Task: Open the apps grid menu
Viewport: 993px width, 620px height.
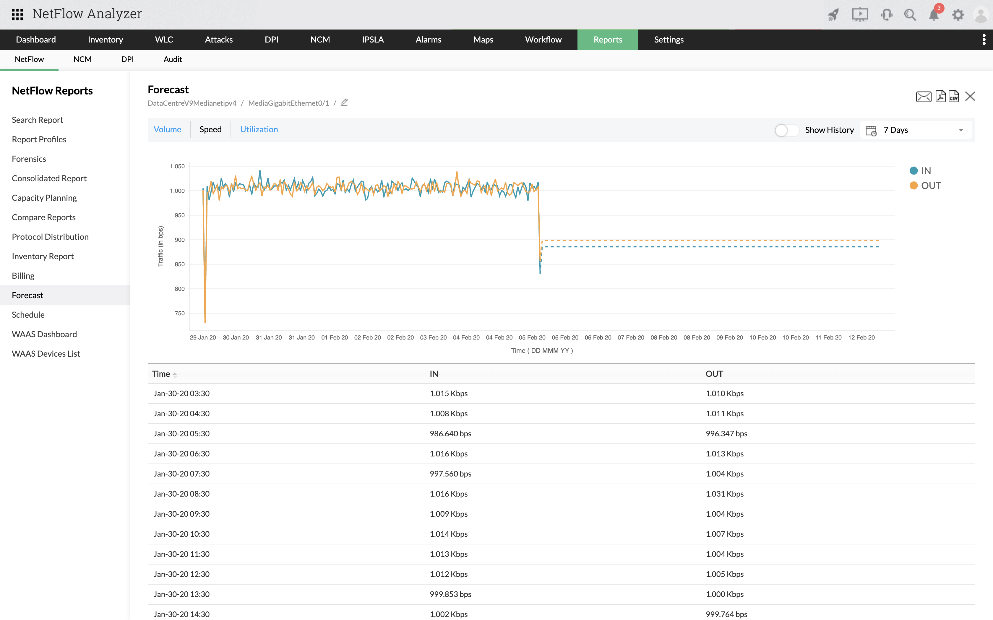Action: coord(17,14)
